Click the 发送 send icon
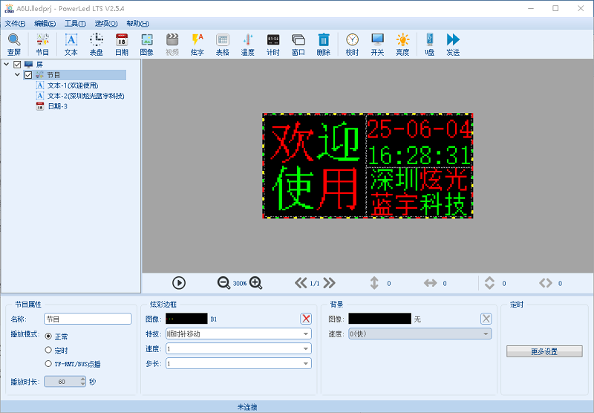Screen dimensions: 594x413 coord(453,44)
